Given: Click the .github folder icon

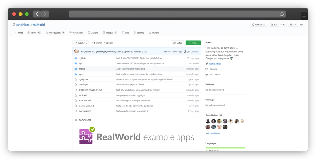Looking at the screenshot, I should 76,58.
